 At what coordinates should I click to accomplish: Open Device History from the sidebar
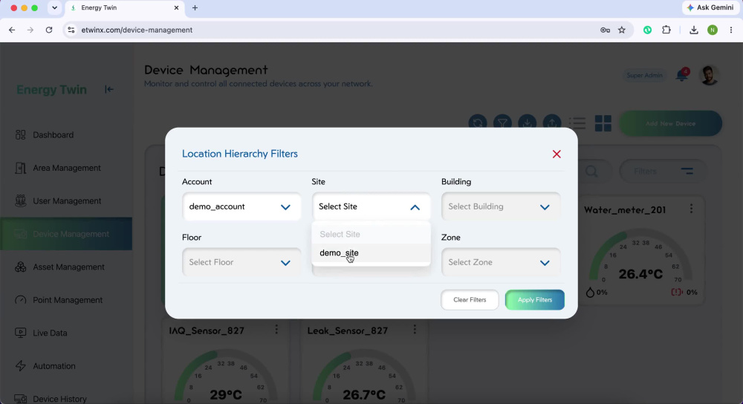click(x=66, y=399)
